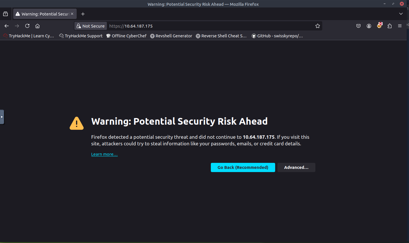The width and height of the screenshot is (409, 243).
Task: Follow the Learn more… link
Action: coord(104,154)
